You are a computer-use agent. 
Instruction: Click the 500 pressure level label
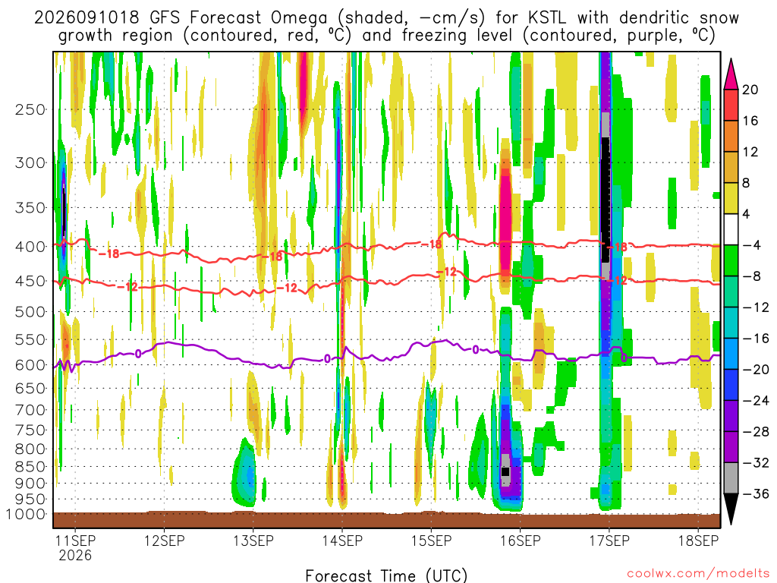click(30, 312)
